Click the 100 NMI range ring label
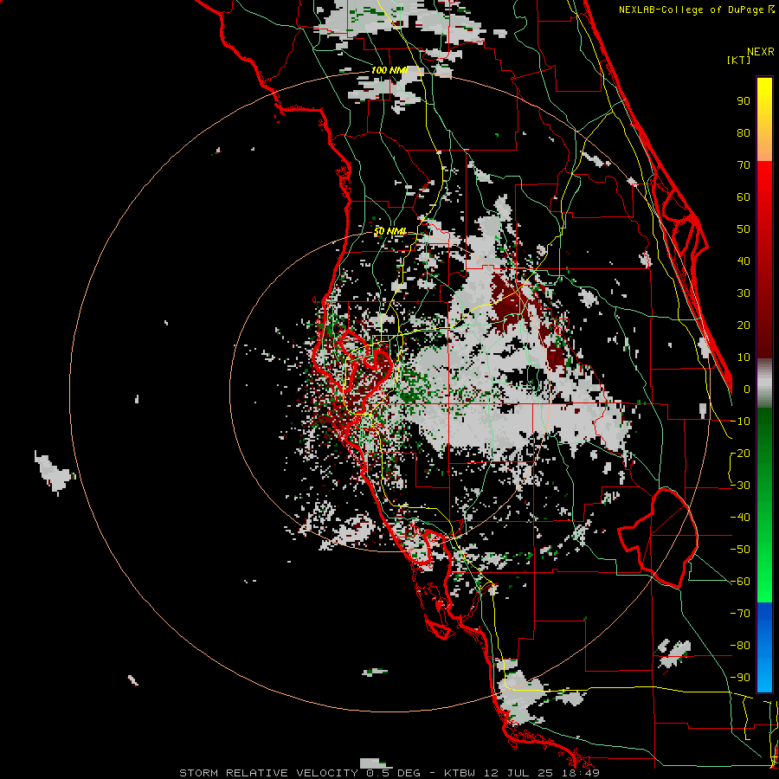The width and height of the screenshot is (779, 779). point(389,70)
